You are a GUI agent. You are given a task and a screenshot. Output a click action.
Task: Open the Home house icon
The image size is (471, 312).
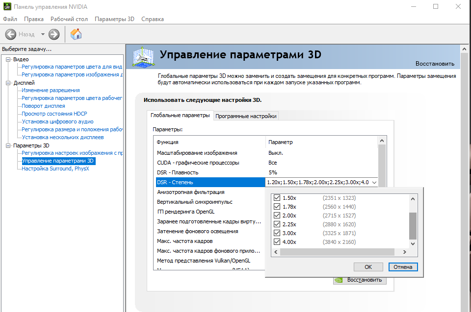click(x=76, y=34)
